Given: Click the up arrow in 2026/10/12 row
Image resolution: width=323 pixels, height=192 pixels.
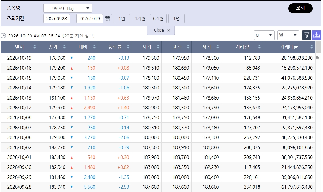Looking at the screenshot, I should (x=72, y=108).
